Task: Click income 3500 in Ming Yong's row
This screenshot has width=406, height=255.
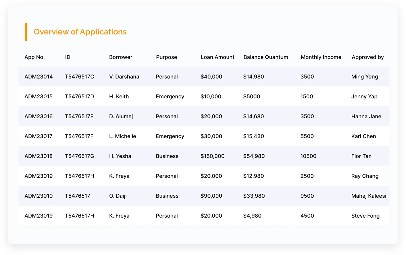Action: pos(307,76)
